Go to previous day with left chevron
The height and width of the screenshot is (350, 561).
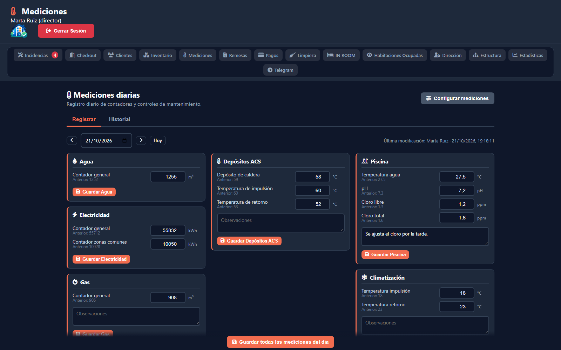point(72,140)
